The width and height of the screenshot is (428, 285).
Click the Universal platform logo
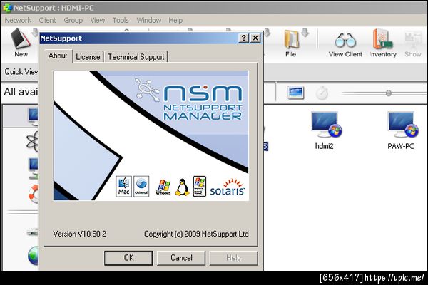tap(141, 186)
